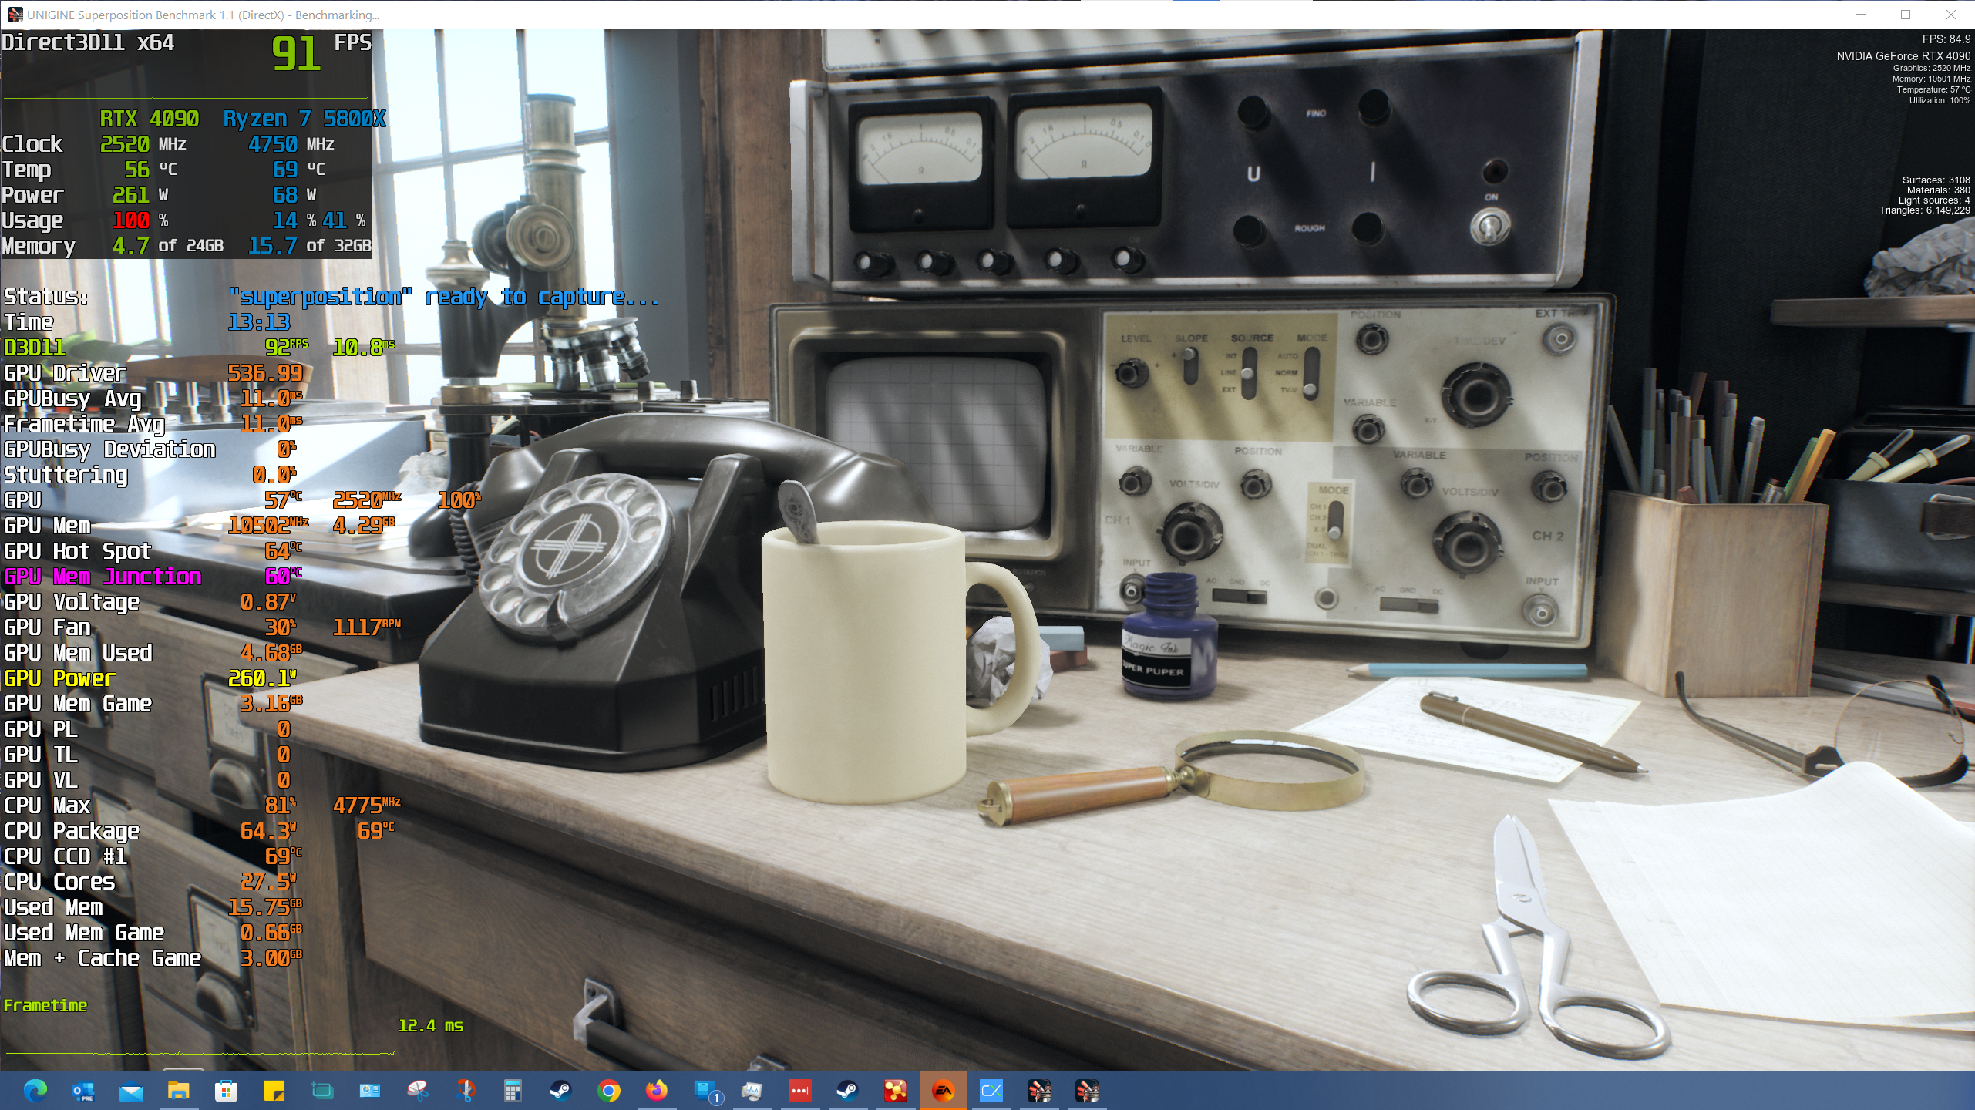Open the red LastPass dots taskbar icon
The height and width of the screenshot is (1110, 1975).
(x=799, y=1091)
